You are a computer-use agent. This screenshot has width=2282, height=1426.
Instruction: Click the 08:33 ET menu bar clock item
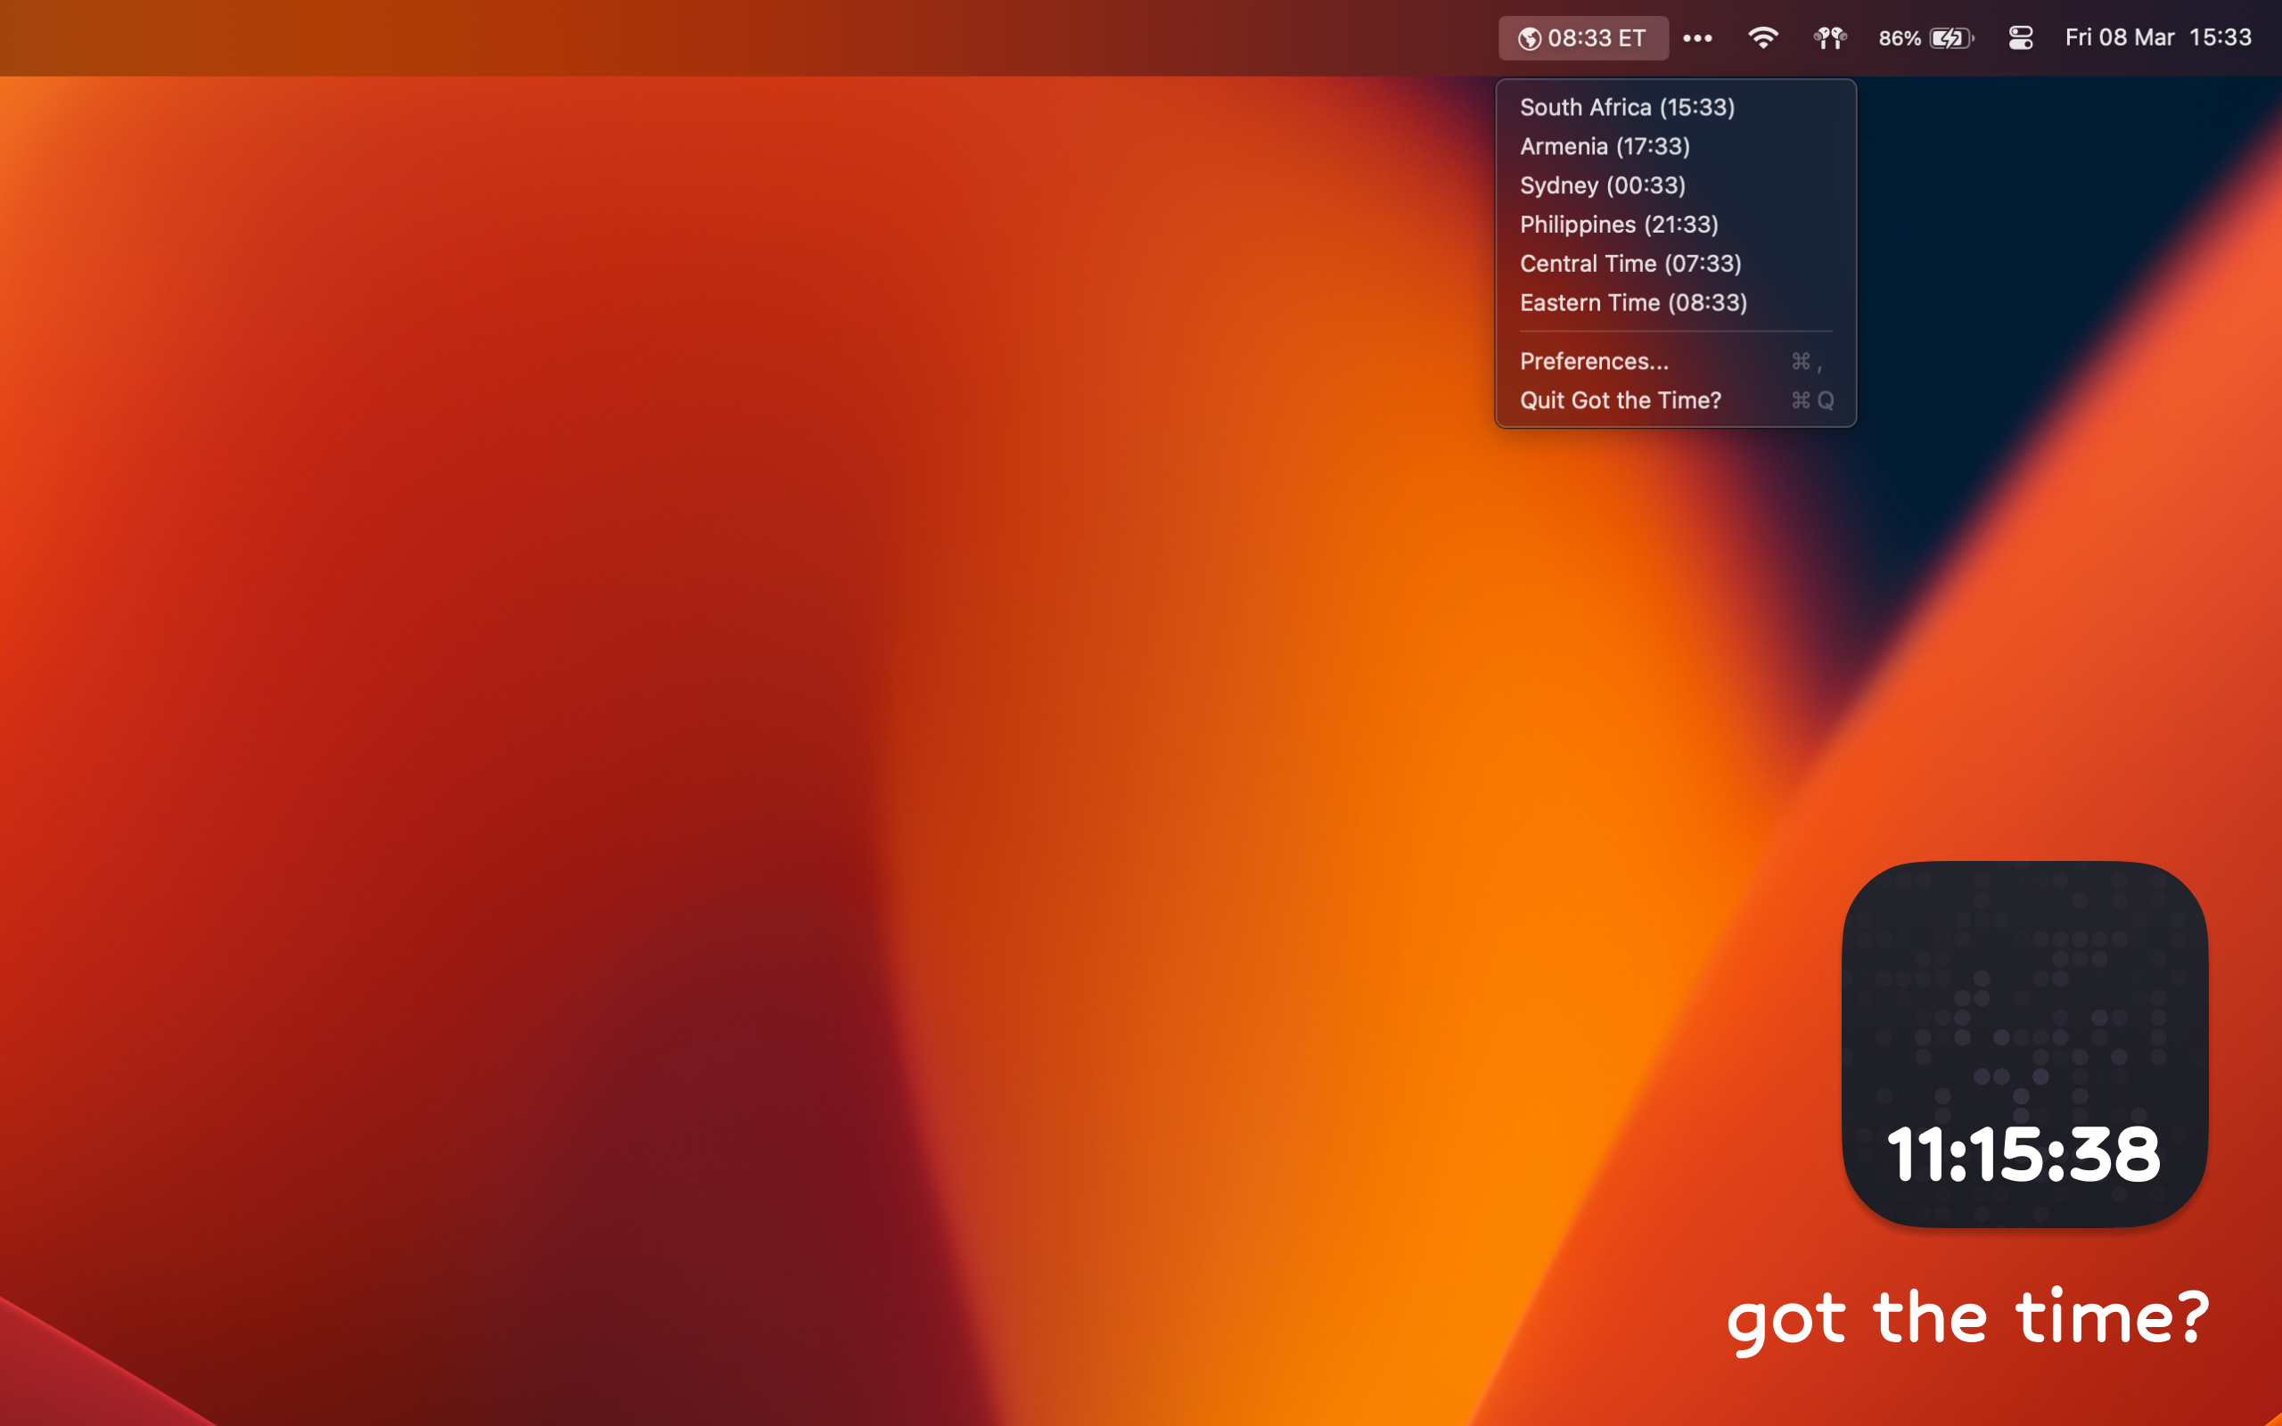1582,37
